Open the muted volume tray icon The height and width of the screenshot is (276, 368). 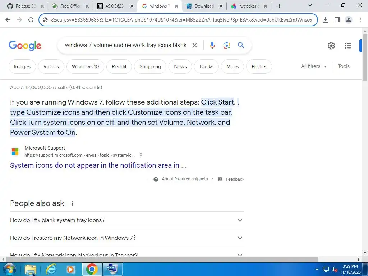(334, 270)
